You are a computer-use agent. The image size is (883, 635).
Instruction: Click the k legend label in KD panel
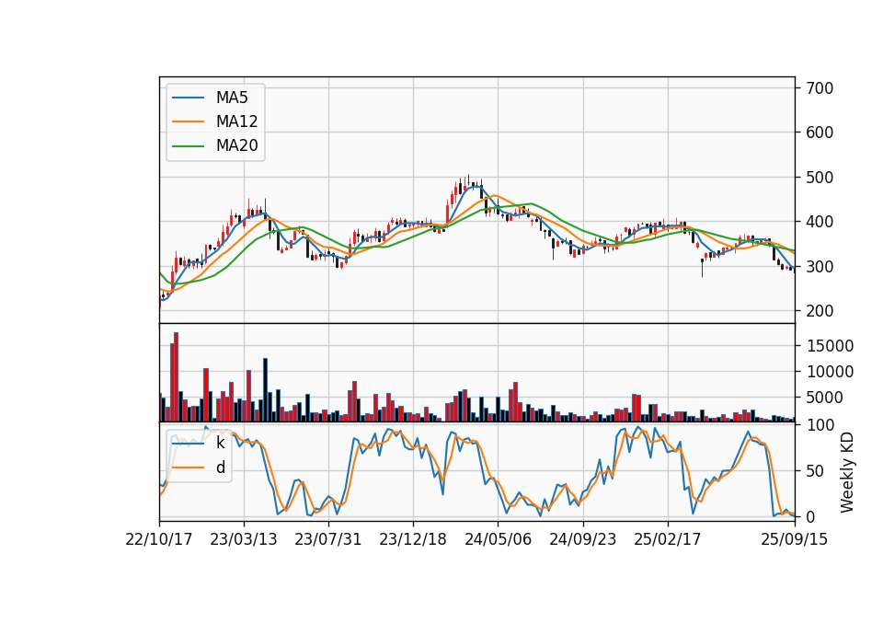point(220,443)
